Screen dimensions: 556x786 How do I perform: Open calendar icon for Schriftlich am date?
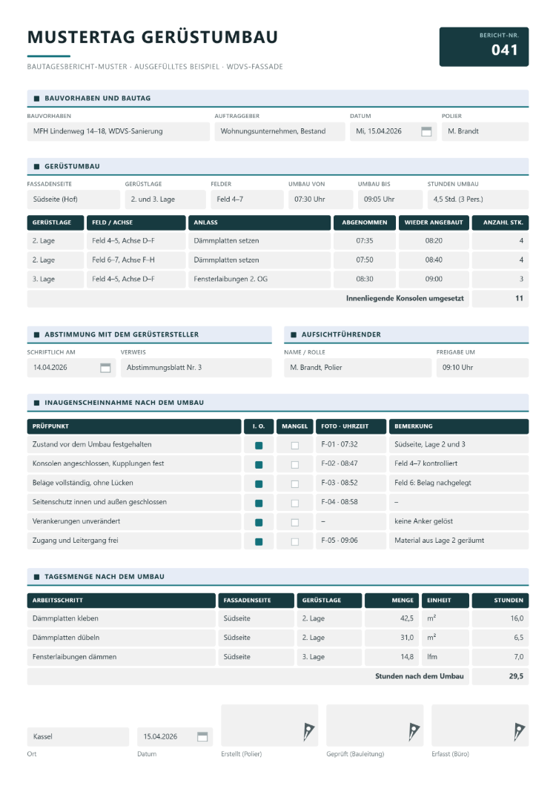point(105,368)
